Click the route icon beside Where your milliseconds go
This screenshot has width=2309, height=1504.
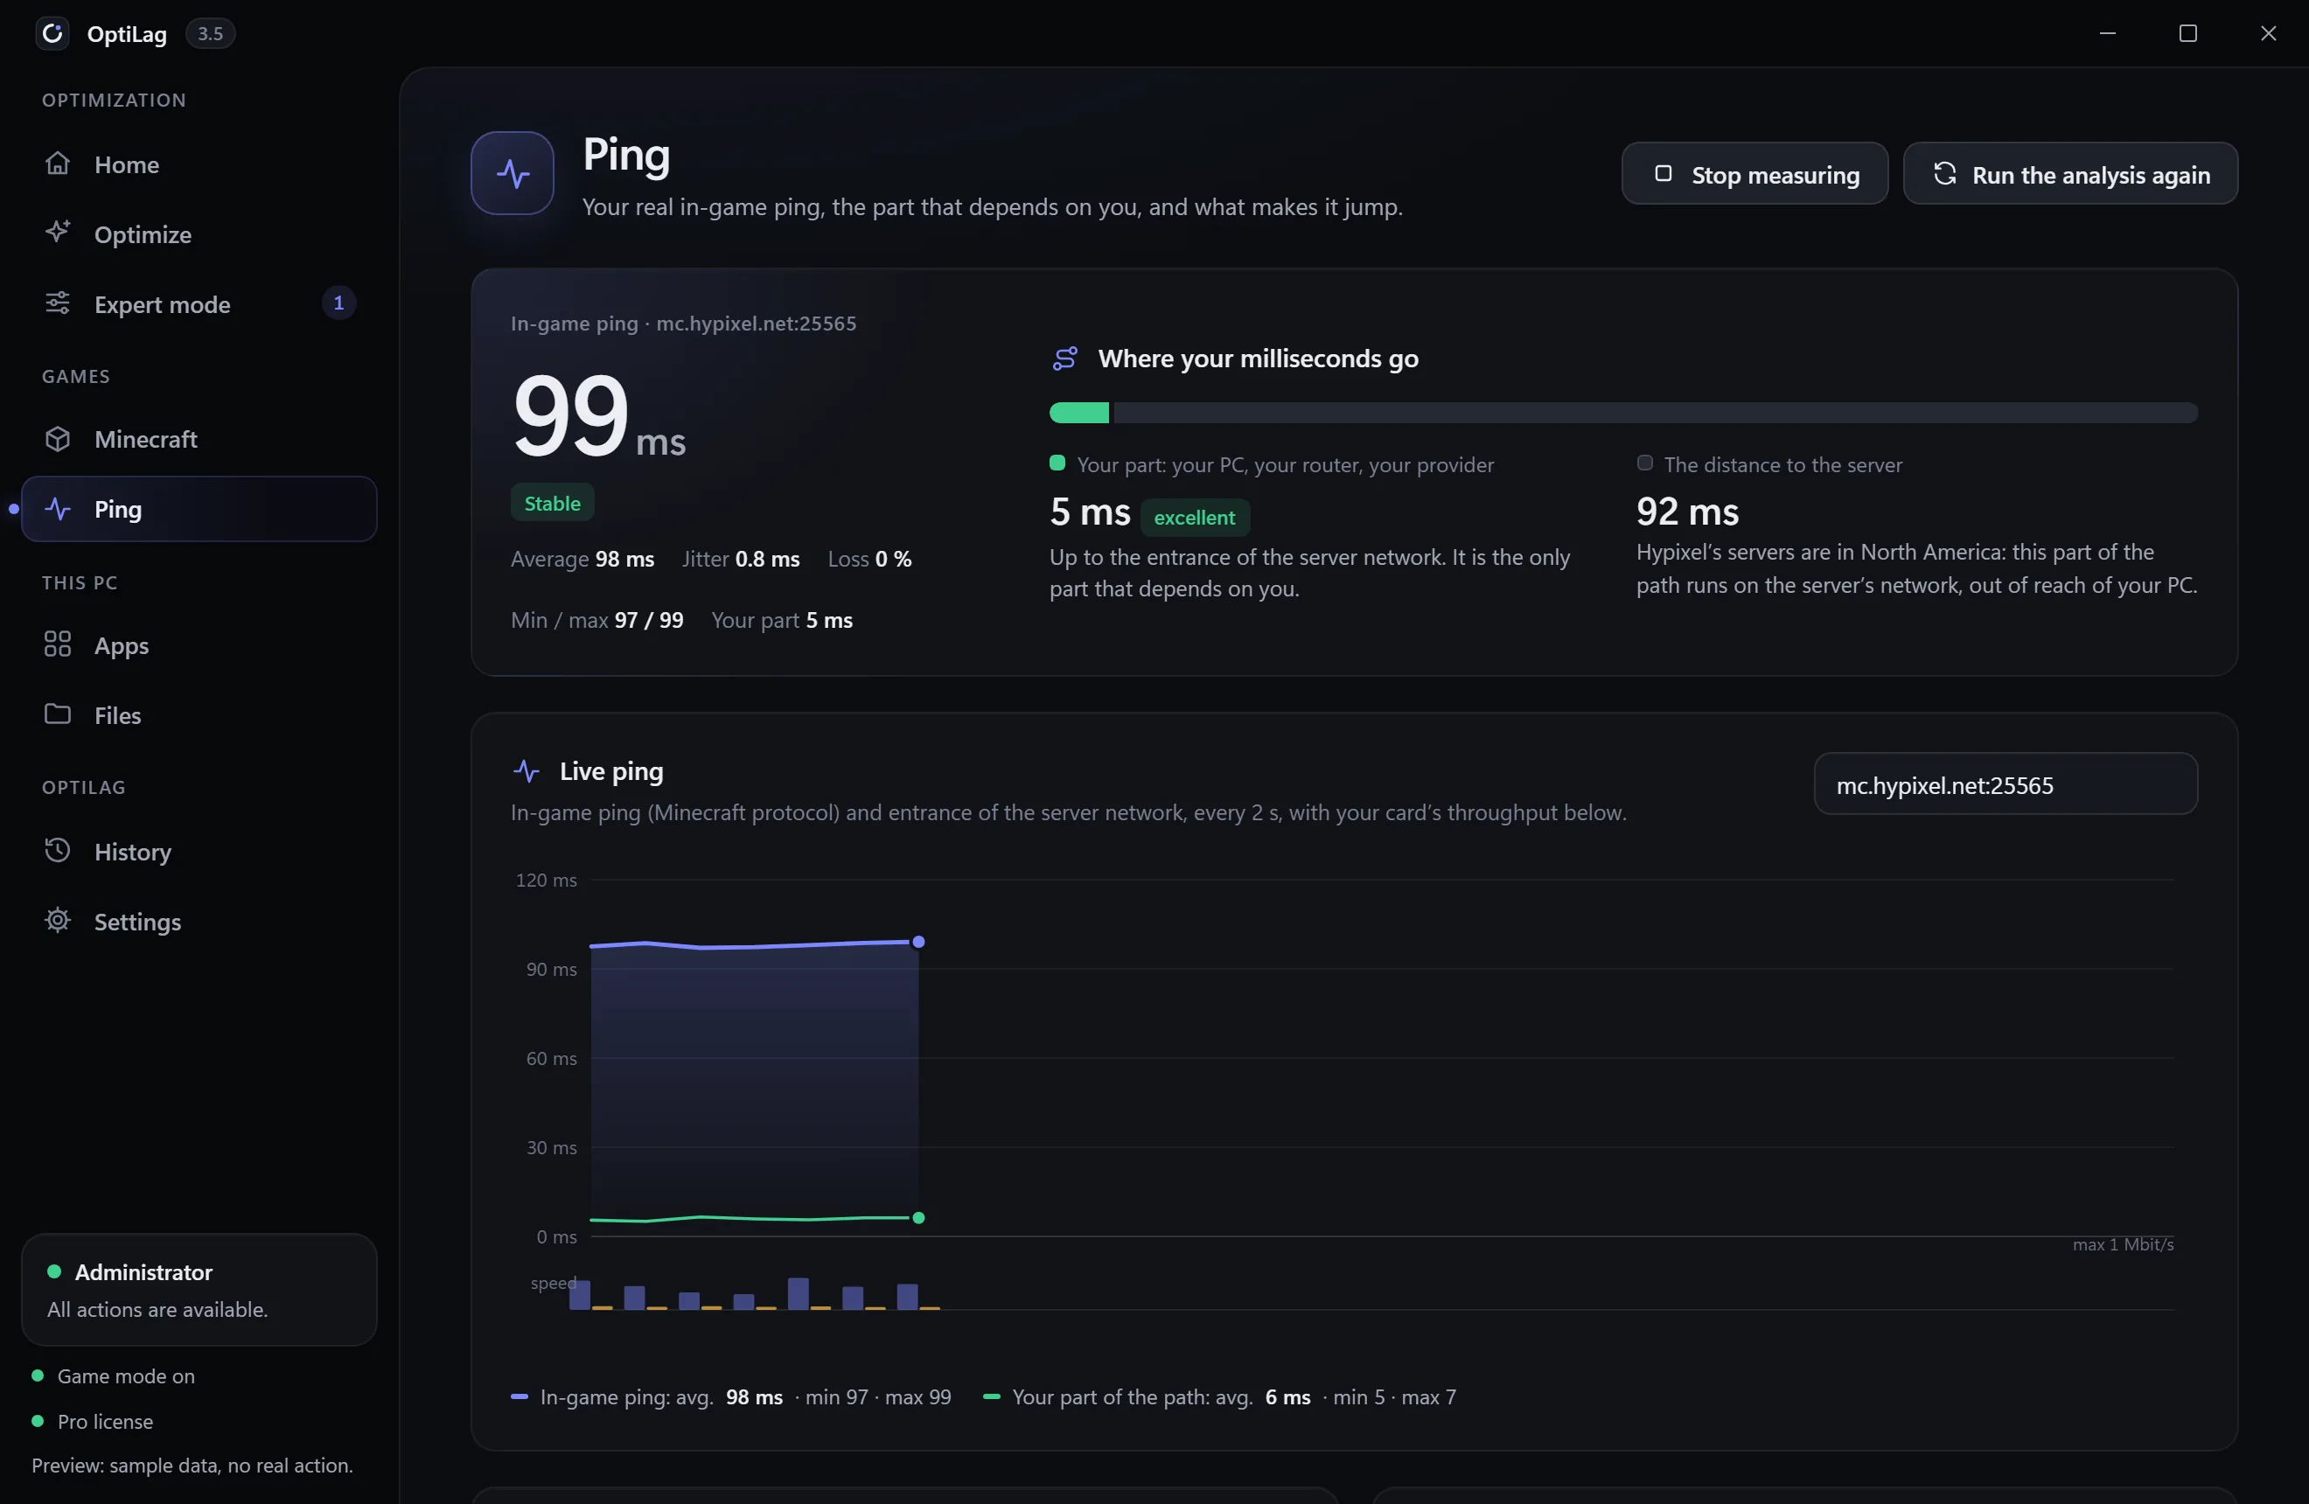pos(1064,359)
